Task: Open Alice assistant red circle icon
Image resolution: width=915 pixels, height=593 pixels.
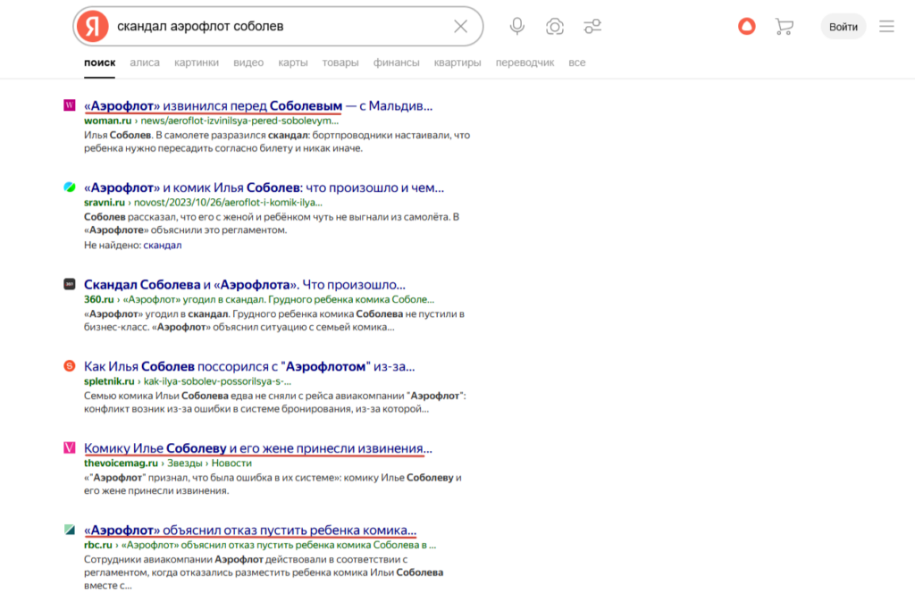Action: pyautogui.click(x=747, y=26)
